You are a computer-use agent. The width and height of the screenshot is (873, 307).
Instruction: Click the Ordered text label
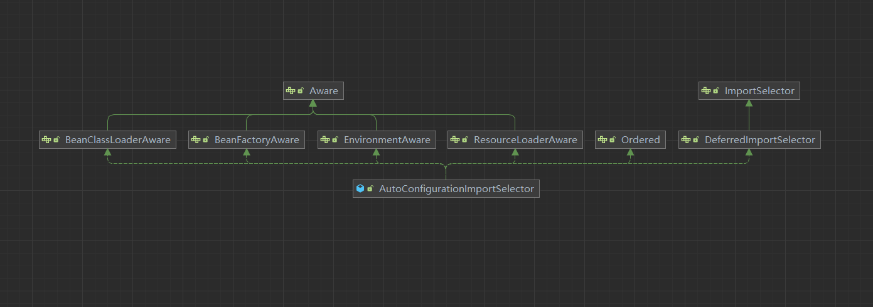(640, 140)
